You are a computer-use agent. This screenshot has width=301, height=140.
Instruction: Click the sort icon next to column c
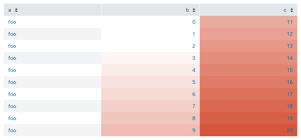pos(292,10)
